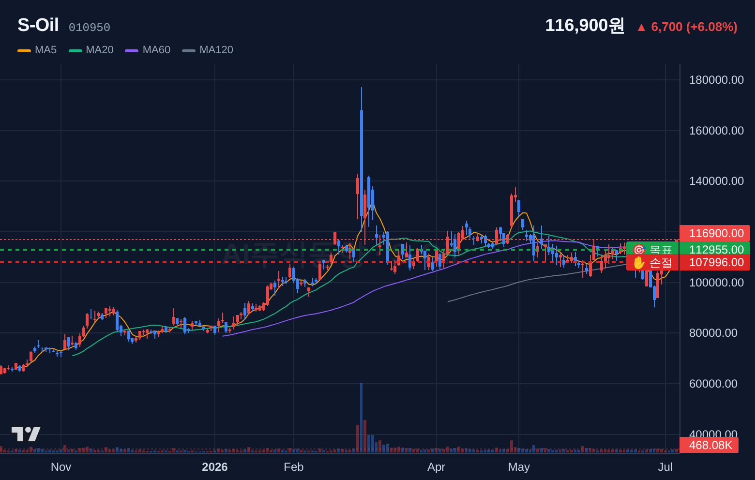Click the MA20 green legend swatch
The width and height of the screenshot is (755, 480).
pyautogui.click(x=75, y=50)
